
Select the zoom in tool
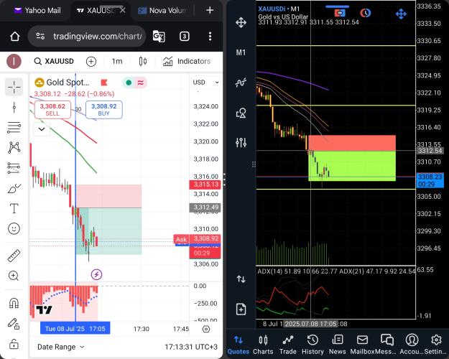[14, 276]
